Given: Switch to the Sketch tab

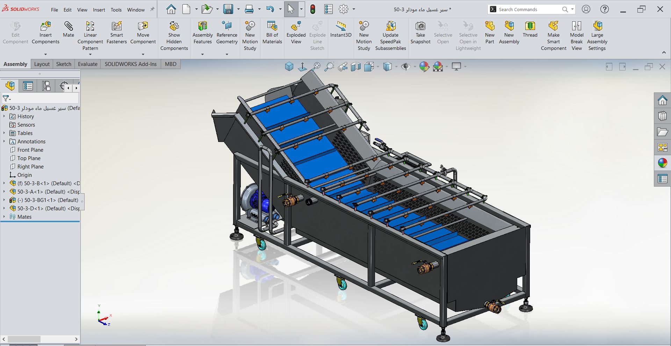Looking at the screenshot, I should 64,64.
